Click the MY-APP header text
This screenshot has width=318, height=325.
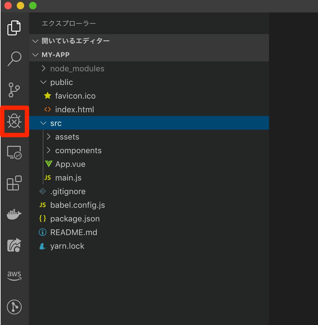[55, 55]
